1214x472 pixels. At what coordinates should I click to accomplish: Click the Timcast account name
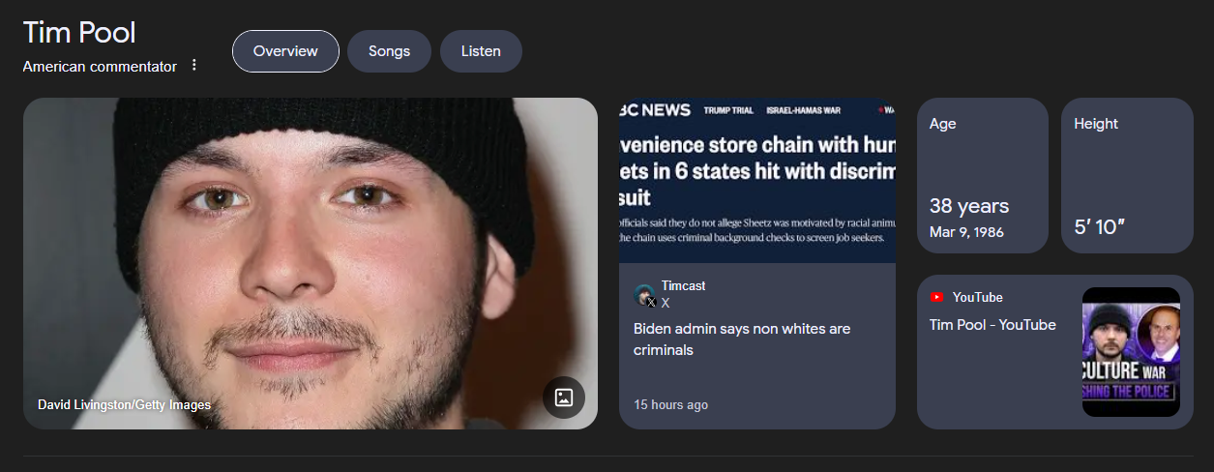[x=683, y=286]
